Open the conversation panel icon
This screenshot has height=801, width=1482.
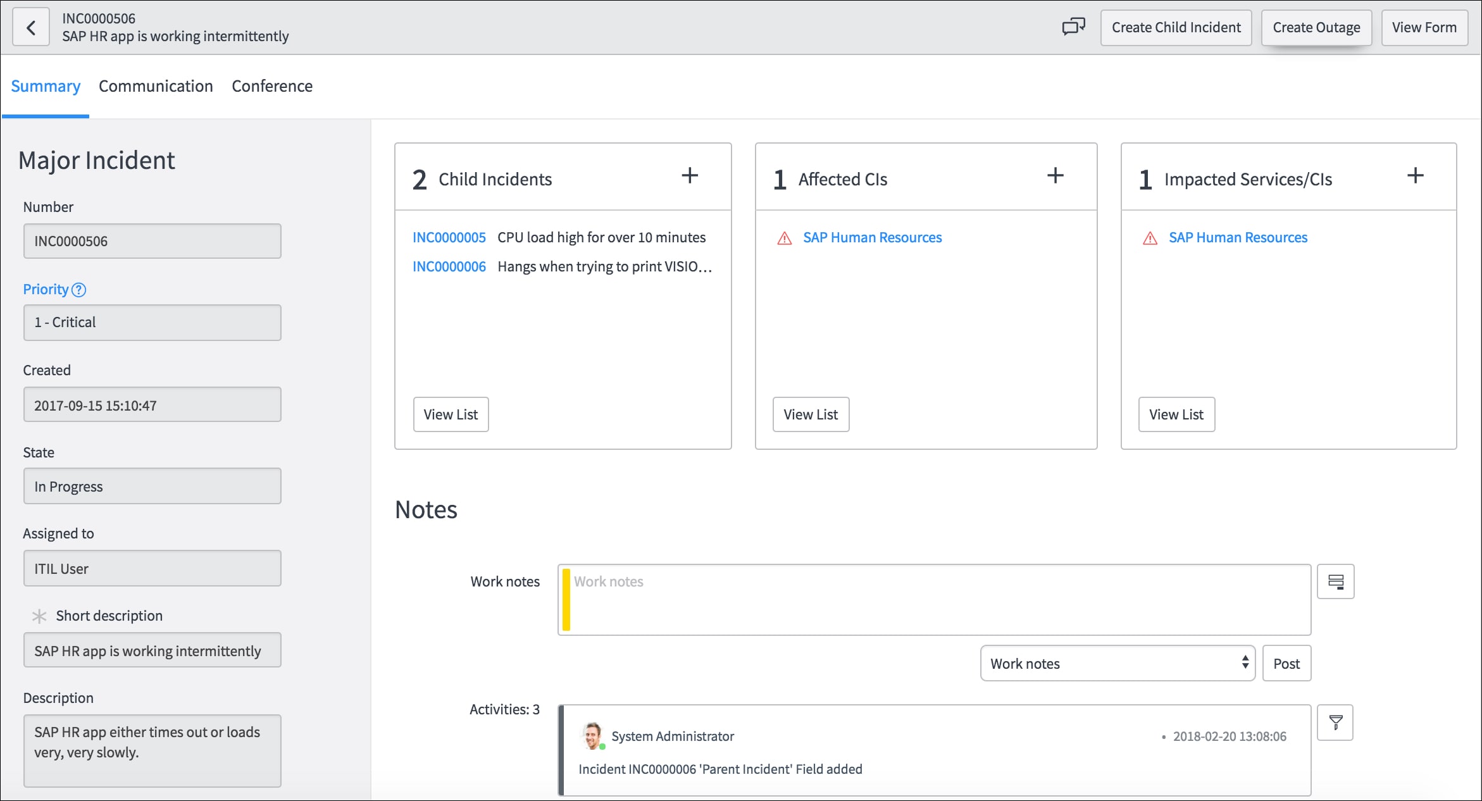[1074, 27]
